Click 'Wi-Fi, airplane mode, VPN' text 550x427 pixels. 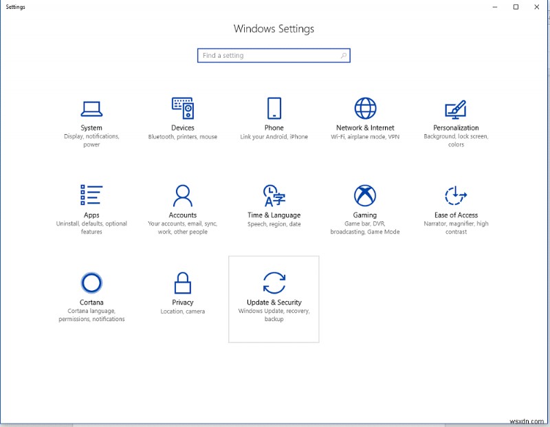pos(365,137)
